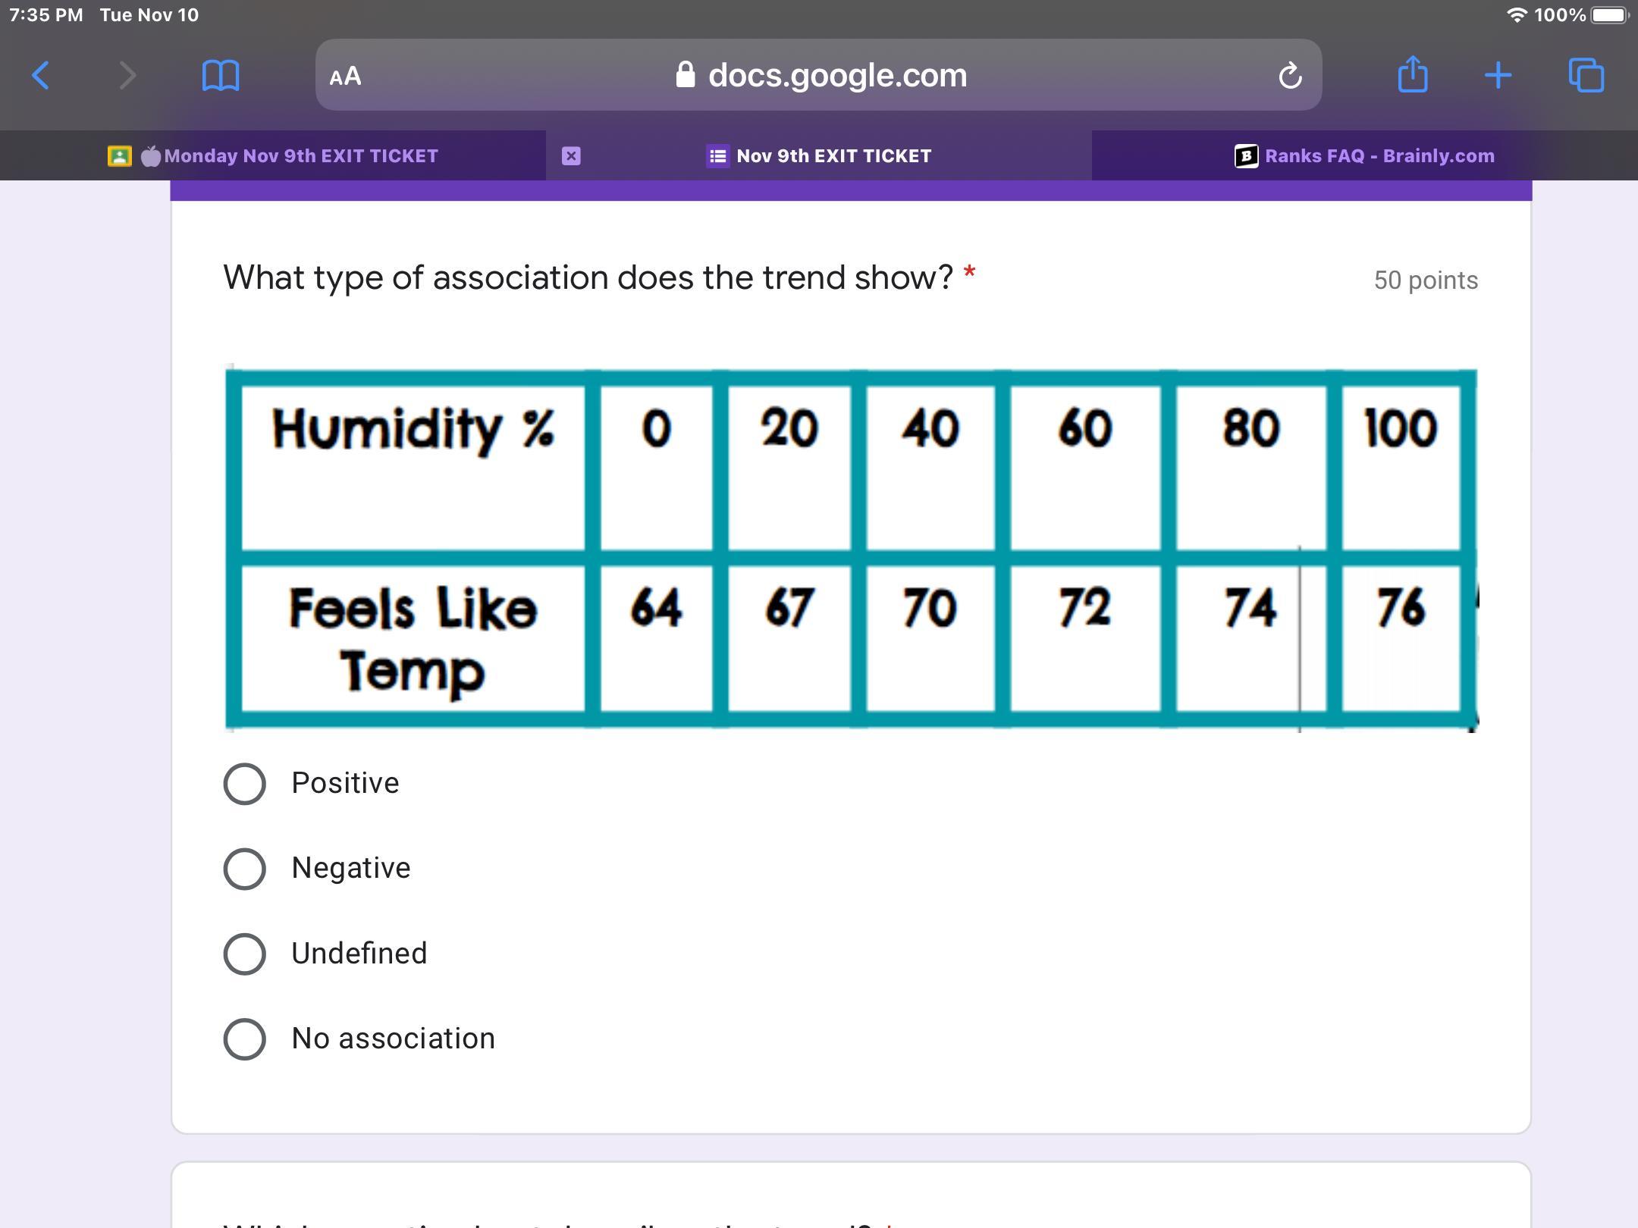
Task: Reload the page with refresh icon
Action: coord(1290,76)
